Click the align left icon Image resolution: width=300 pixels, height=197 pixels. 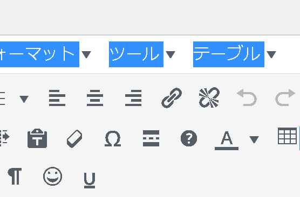coord(57,98)
